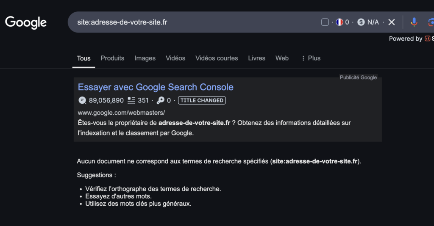Open Google Lens image search icon

[x=431, y=22]
